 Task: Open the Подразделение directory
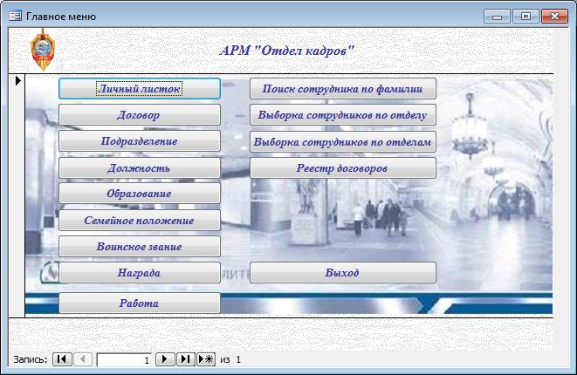pyautogui.click(x=140, y=141)
